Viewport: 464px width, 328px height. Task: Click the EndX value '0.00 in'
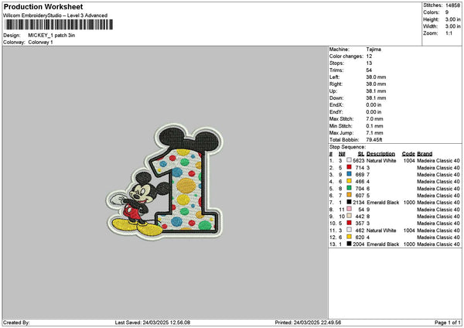coord(374,105)
